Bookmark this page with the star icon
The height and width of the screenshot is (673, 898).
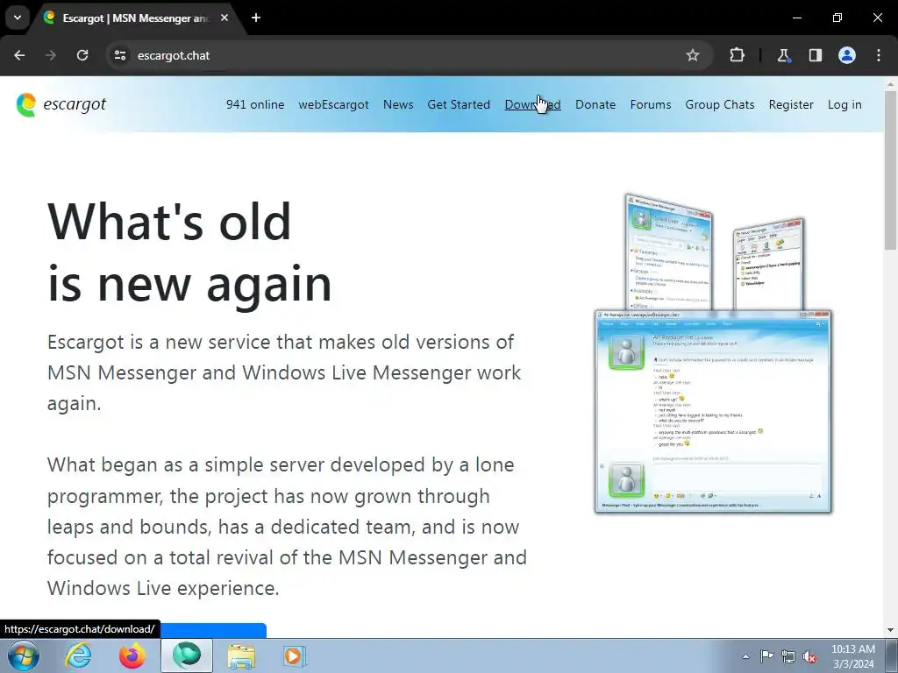pyautogui.click(x=693, y=55)
